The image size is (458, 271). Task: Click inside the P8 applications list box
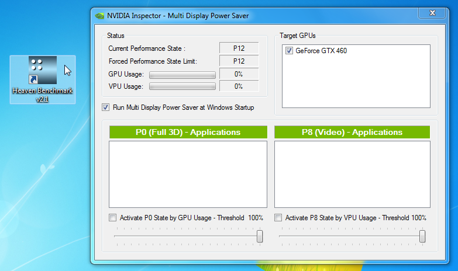(x=352, y=174)
